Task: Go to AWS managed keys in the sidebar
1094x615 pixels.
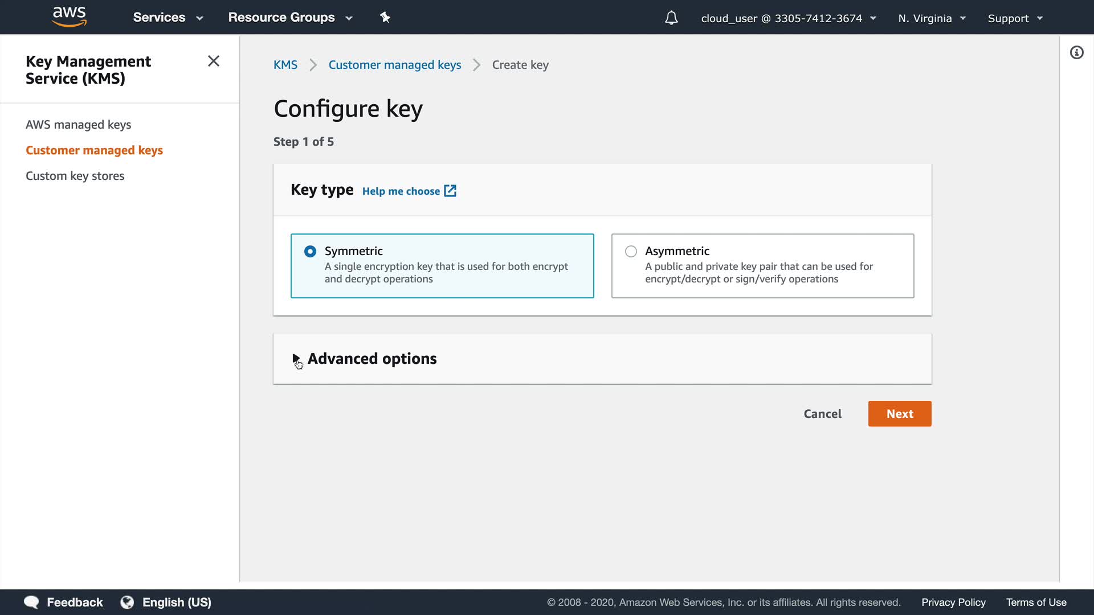Action: (x=78, y=125)
